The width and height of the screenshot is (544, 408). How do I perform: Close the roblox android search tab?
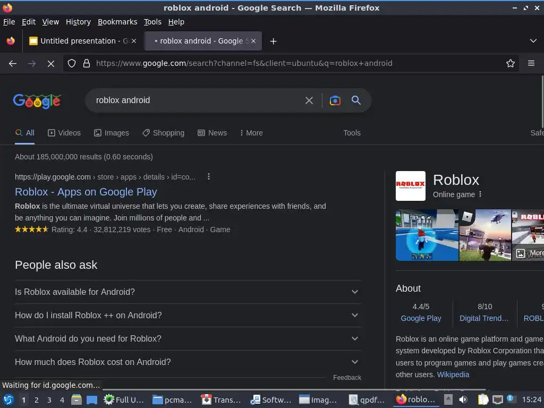[253, 41]
